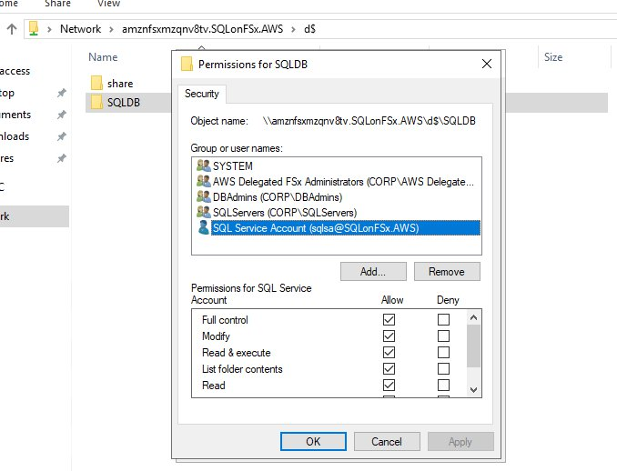617x471 pixels.
Task: Check Deny for List folder contents
Action: [x=443, y=369]
